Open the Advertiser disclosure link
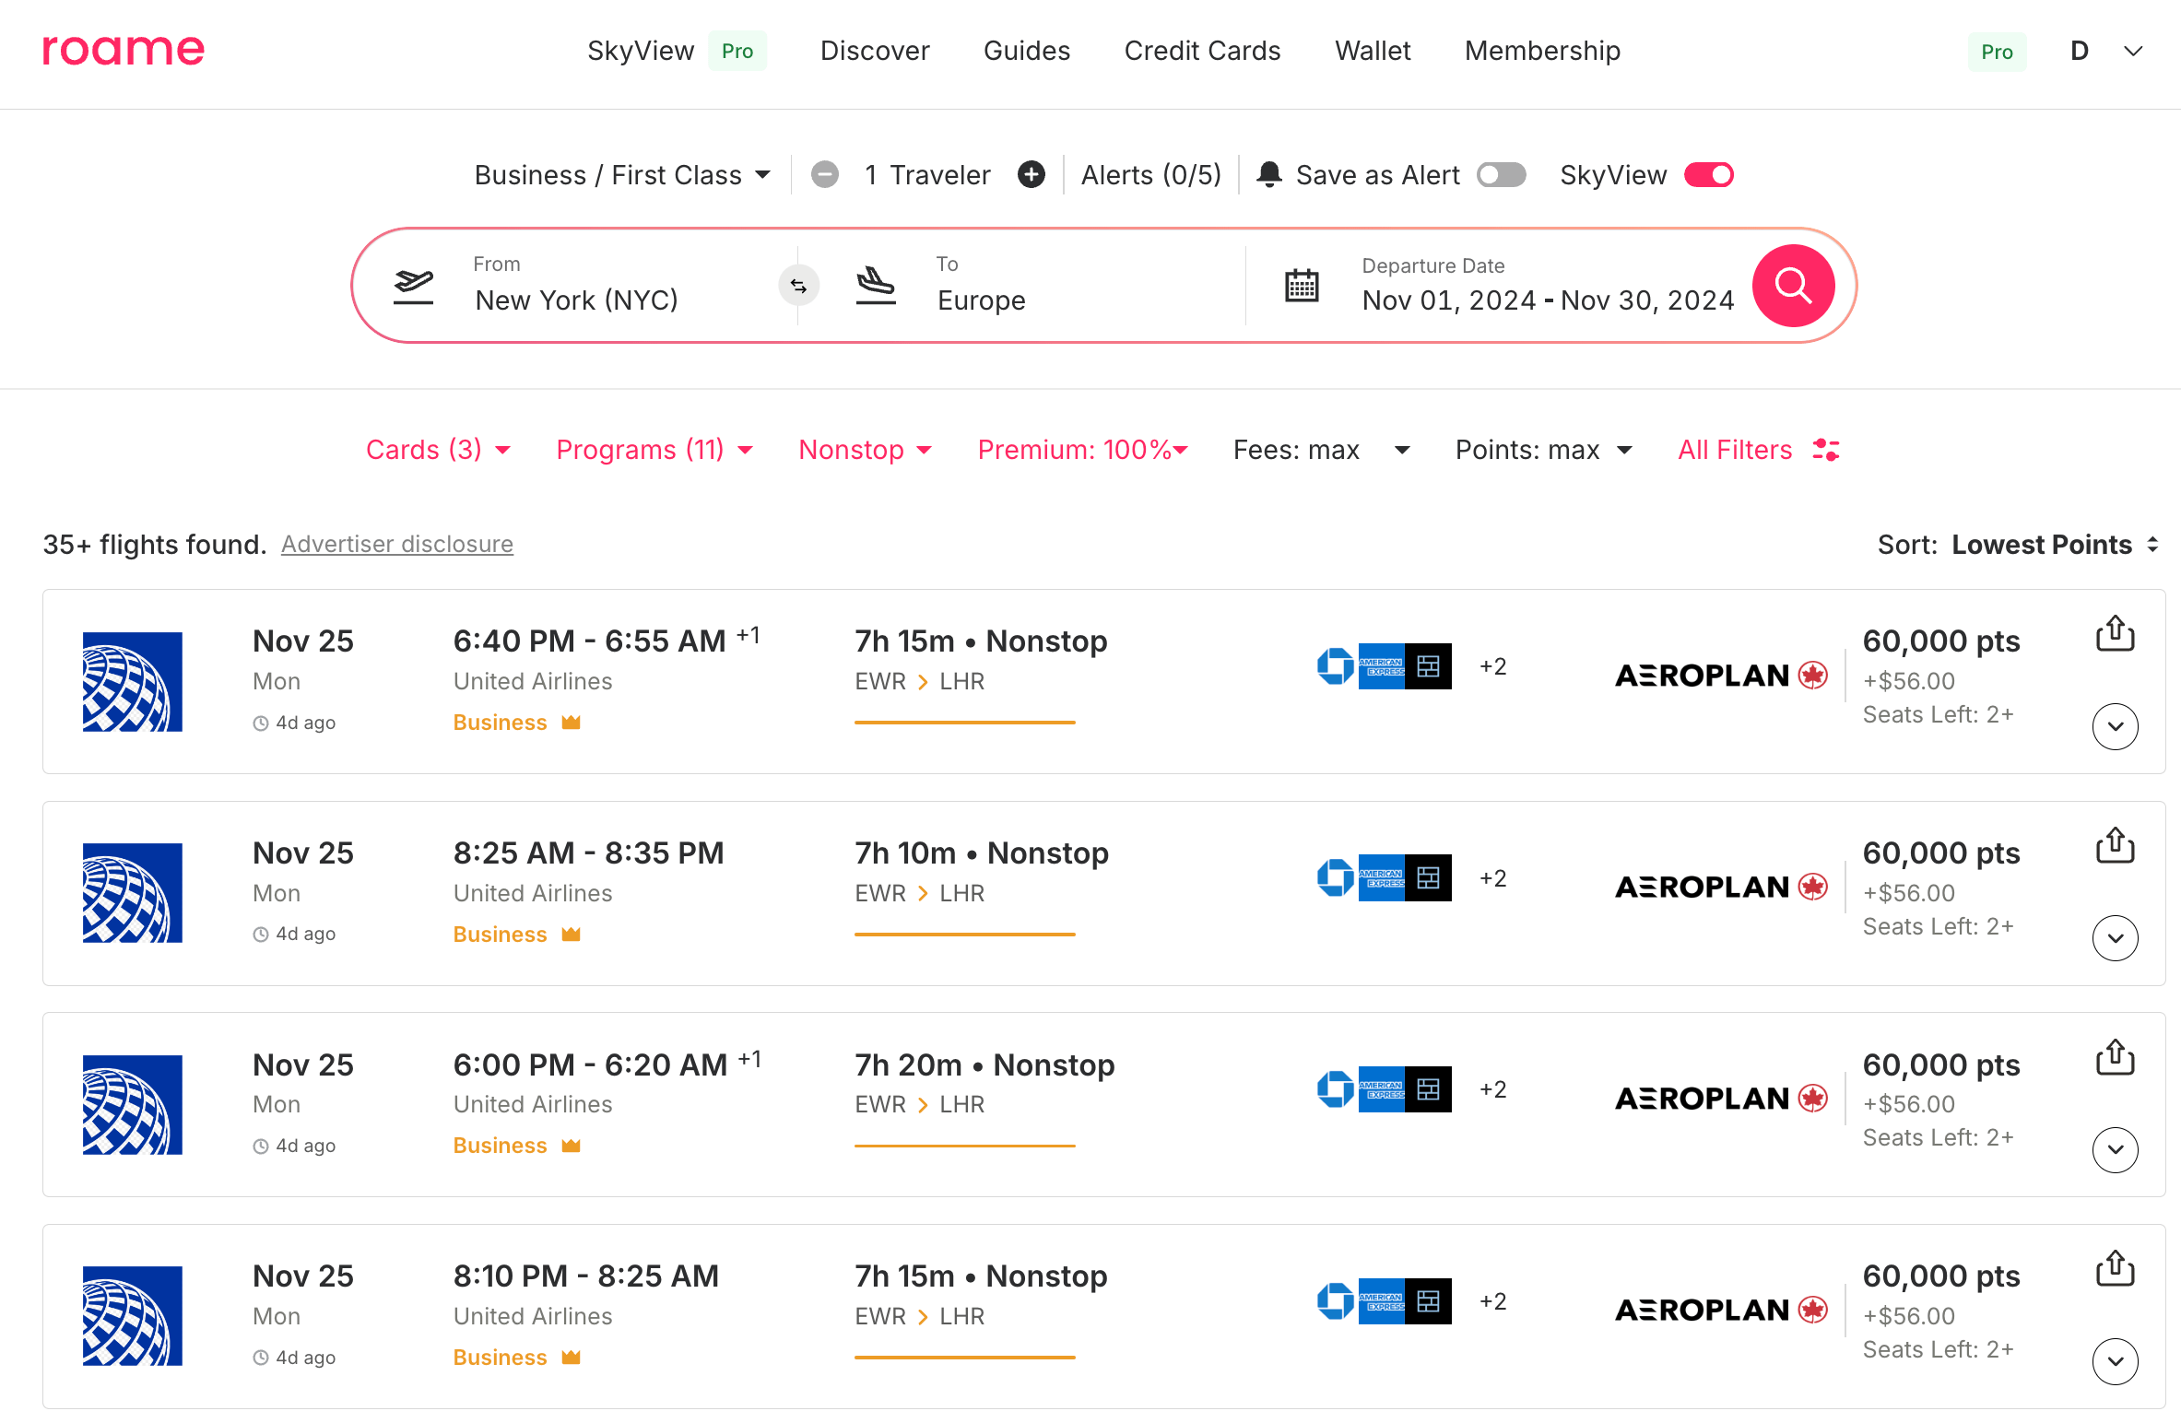The width and height of the screenshot is (2181, 1423). click(397, 544)
